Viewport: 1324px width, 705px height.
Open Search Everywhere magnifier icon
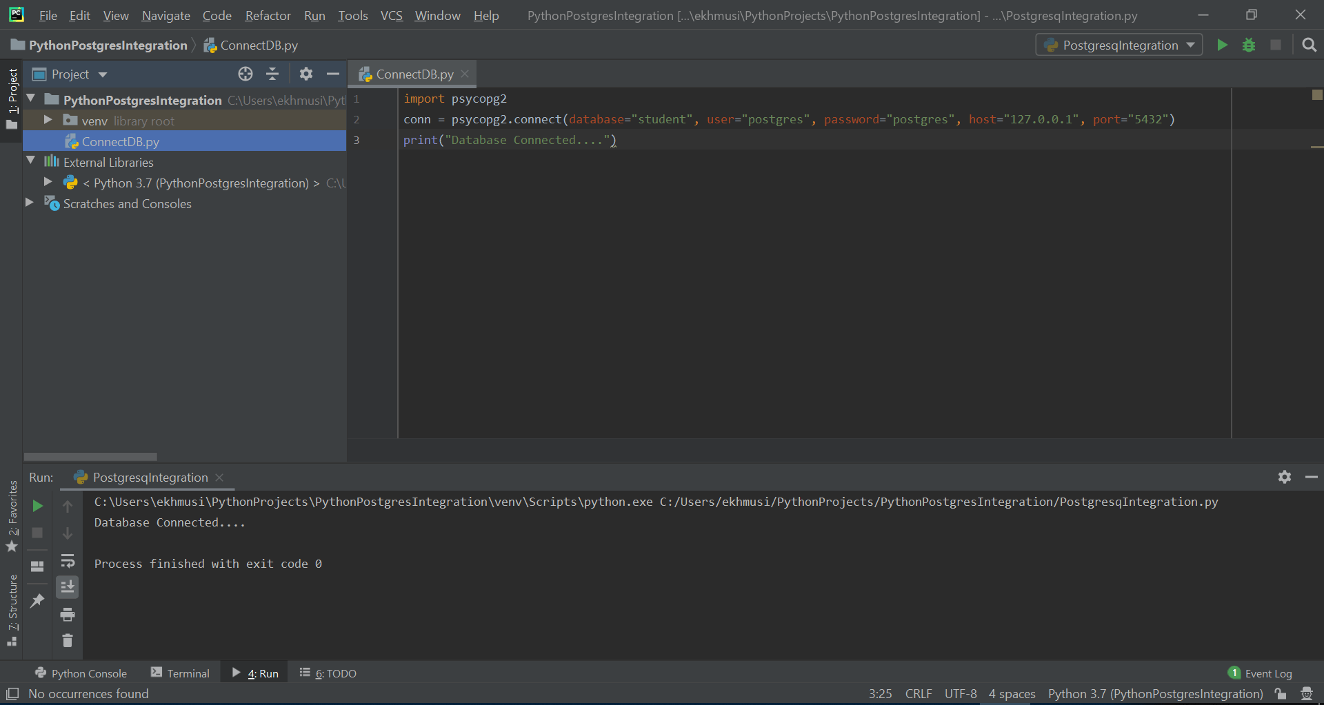coord(1309,45)
